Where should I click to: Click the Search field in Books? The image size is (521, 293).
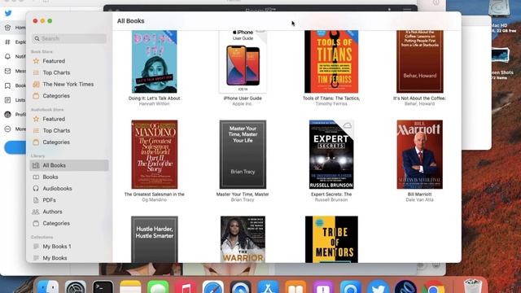69,38
